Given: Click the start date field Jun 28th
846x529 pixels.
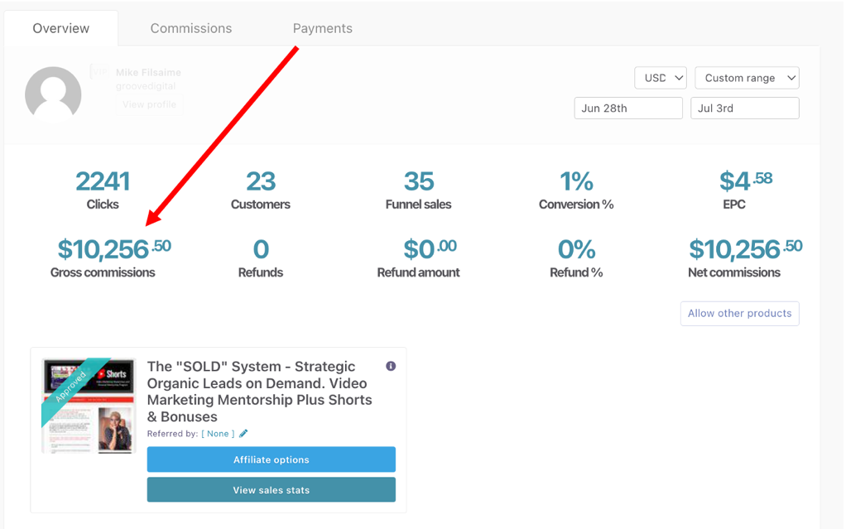Looking at the screenshot, I should pos(627,108).
